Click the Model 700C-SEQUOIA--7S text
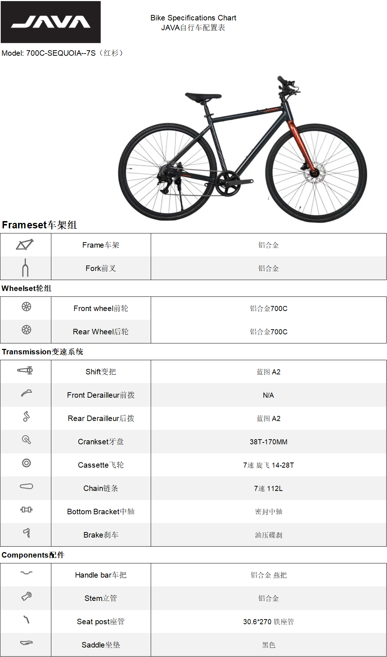This screenshot has width=387, height=657. click(62, 53)
